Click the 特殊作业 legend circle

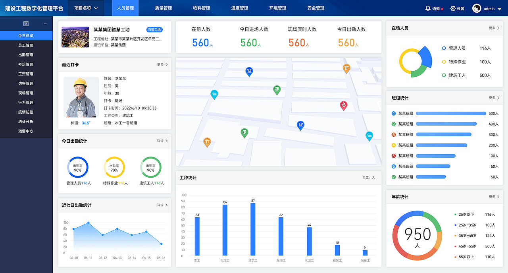click(x=444, y=62)
